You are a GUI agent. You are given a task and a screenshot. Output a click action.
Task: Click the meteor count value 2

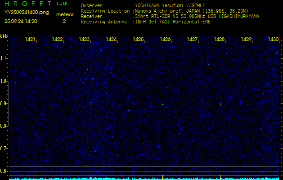coord(64,21)
